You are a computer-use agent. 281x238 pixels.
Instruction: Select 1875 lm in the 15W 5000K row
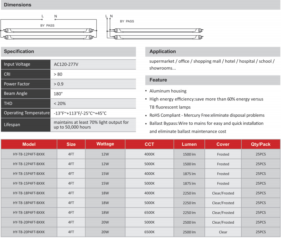point(189,183)
